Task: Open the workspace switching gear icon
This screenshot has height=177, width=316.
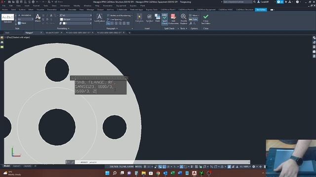Action: tap(253, 167)
